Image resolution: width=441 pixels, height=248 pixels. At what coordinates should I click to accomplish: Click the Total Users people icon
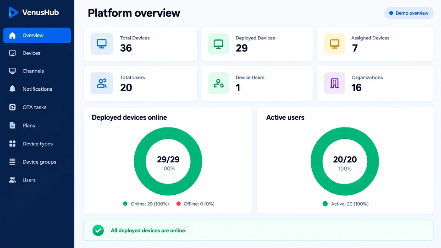[x=101, y=83]
